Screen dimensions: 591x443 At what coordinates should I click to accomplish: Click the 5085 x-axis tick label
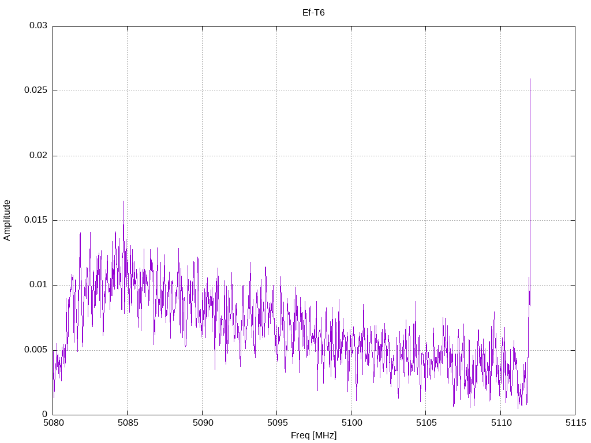[x=128, y=423]
